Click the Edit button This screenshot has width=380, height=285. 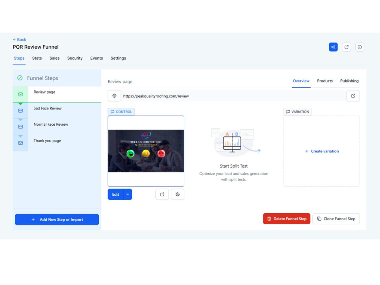tap(116, 194)
